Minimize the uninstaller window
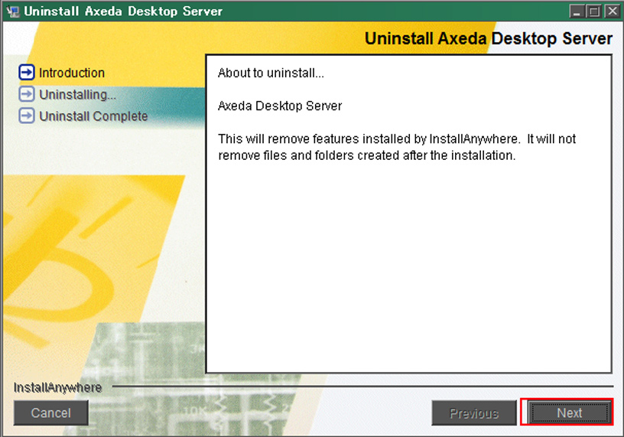The height and width of the screenshot is (437, 624). point(577,11)
